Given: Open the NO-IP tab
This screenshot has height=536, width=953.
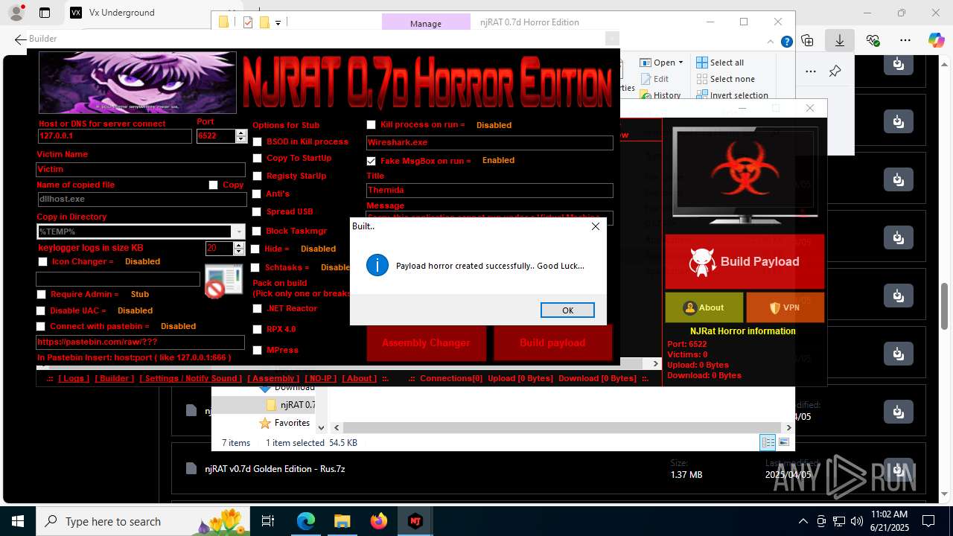Looking at the screenshot, I should (x=321, y=378).
